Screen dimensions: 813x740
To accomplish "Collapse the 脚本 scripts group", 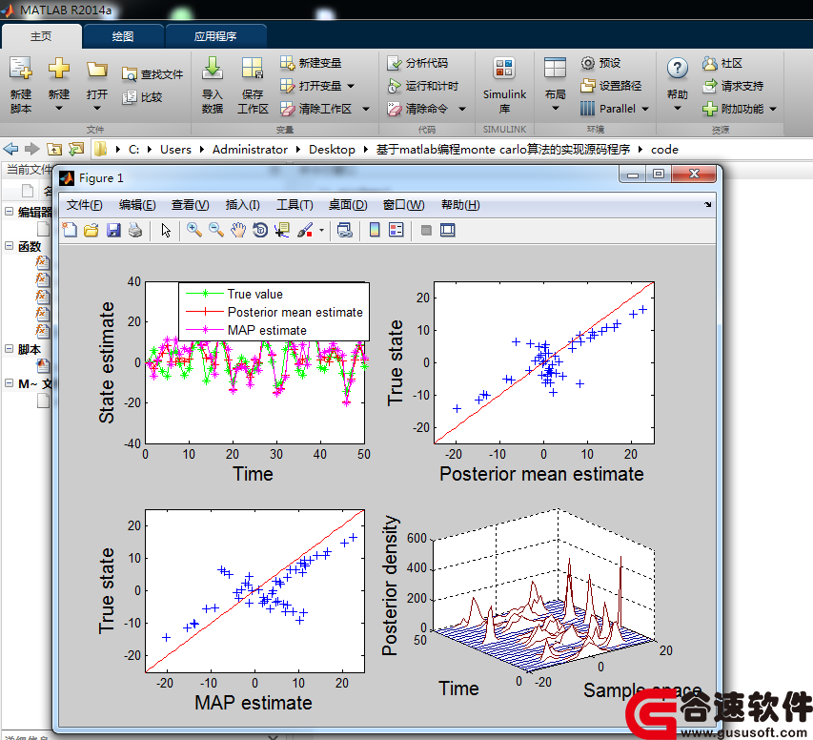I will (10, 349).
